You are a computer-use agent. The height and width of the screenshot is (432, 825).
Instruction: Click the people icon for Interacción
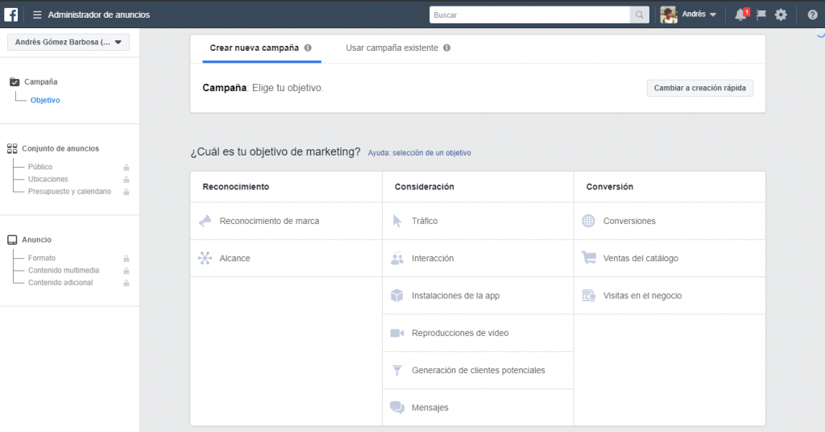[397, 259]
